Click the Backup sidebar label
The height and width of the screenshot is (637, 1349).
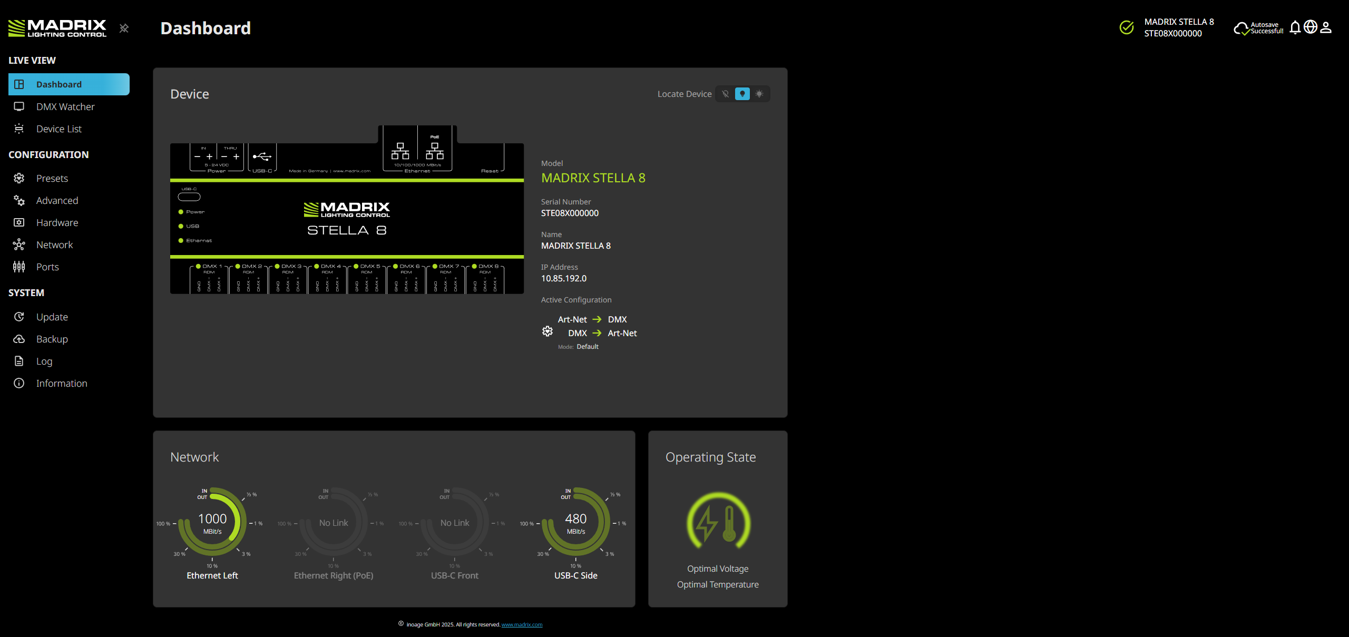52,339
